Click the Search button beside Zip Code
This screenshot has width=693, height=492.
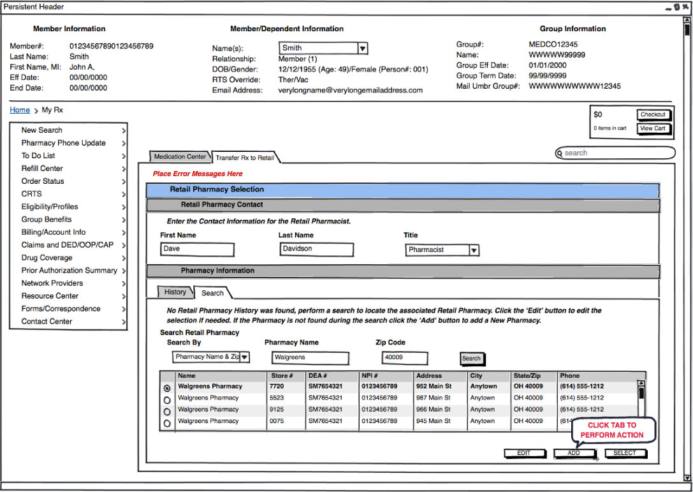(472, 359)
